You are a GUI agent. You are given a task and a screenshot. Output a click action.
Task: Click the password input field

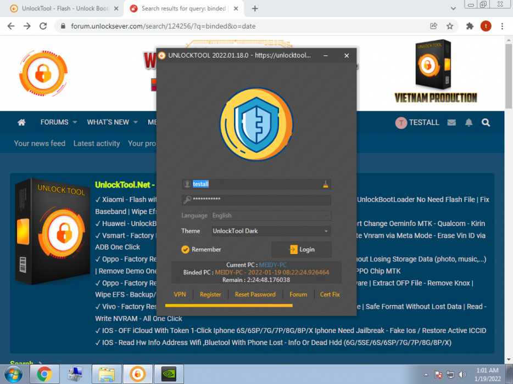click(256, 200)
